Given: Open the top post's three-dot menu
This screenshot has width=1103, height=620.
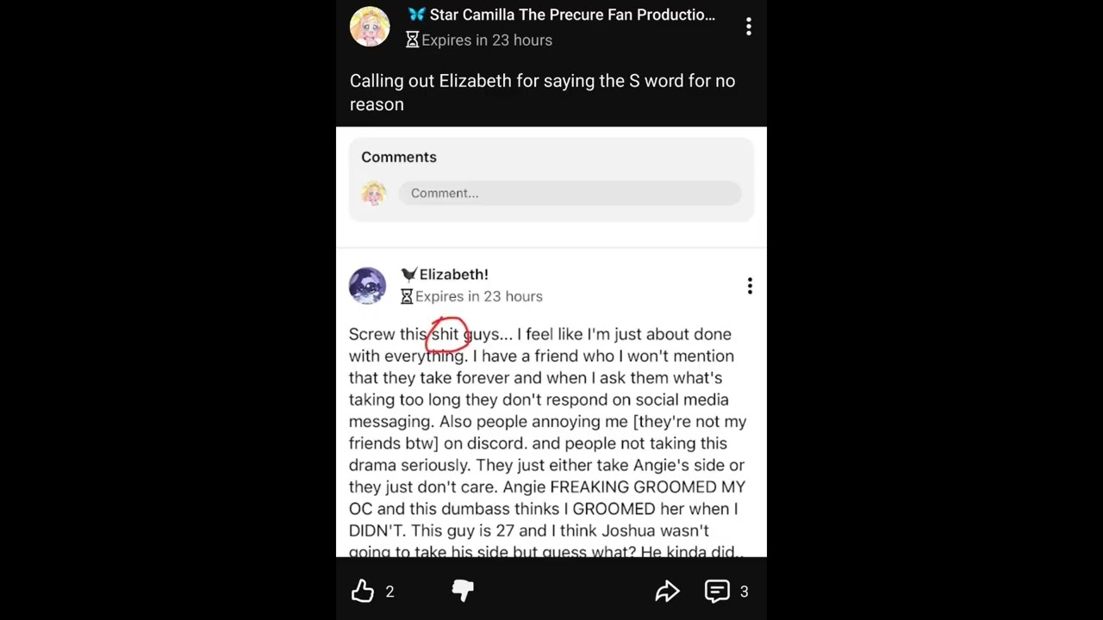Looking at the screenshot, I should tap(749, 27).
